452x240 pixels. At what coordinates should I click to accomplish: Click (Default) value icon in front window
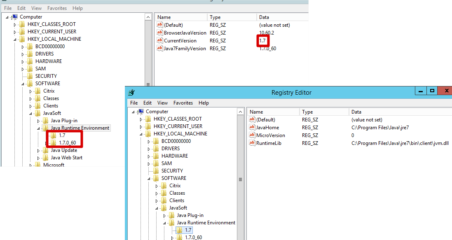252,119
